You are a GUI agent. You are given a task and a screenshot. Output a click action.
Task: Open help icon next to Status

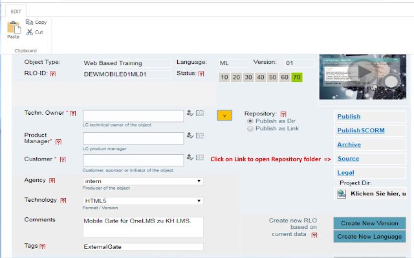pos(201,74)
